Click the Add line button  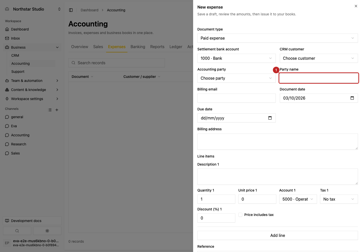278,235
